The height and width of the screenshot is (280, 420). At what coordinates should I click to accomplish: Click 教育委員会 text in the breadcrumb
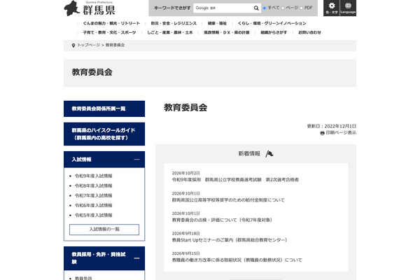[x=115, y=45]
